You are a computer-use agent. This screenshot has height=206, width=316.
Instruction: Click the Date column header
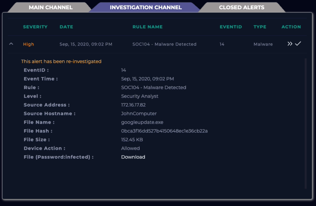click(66, 27)
